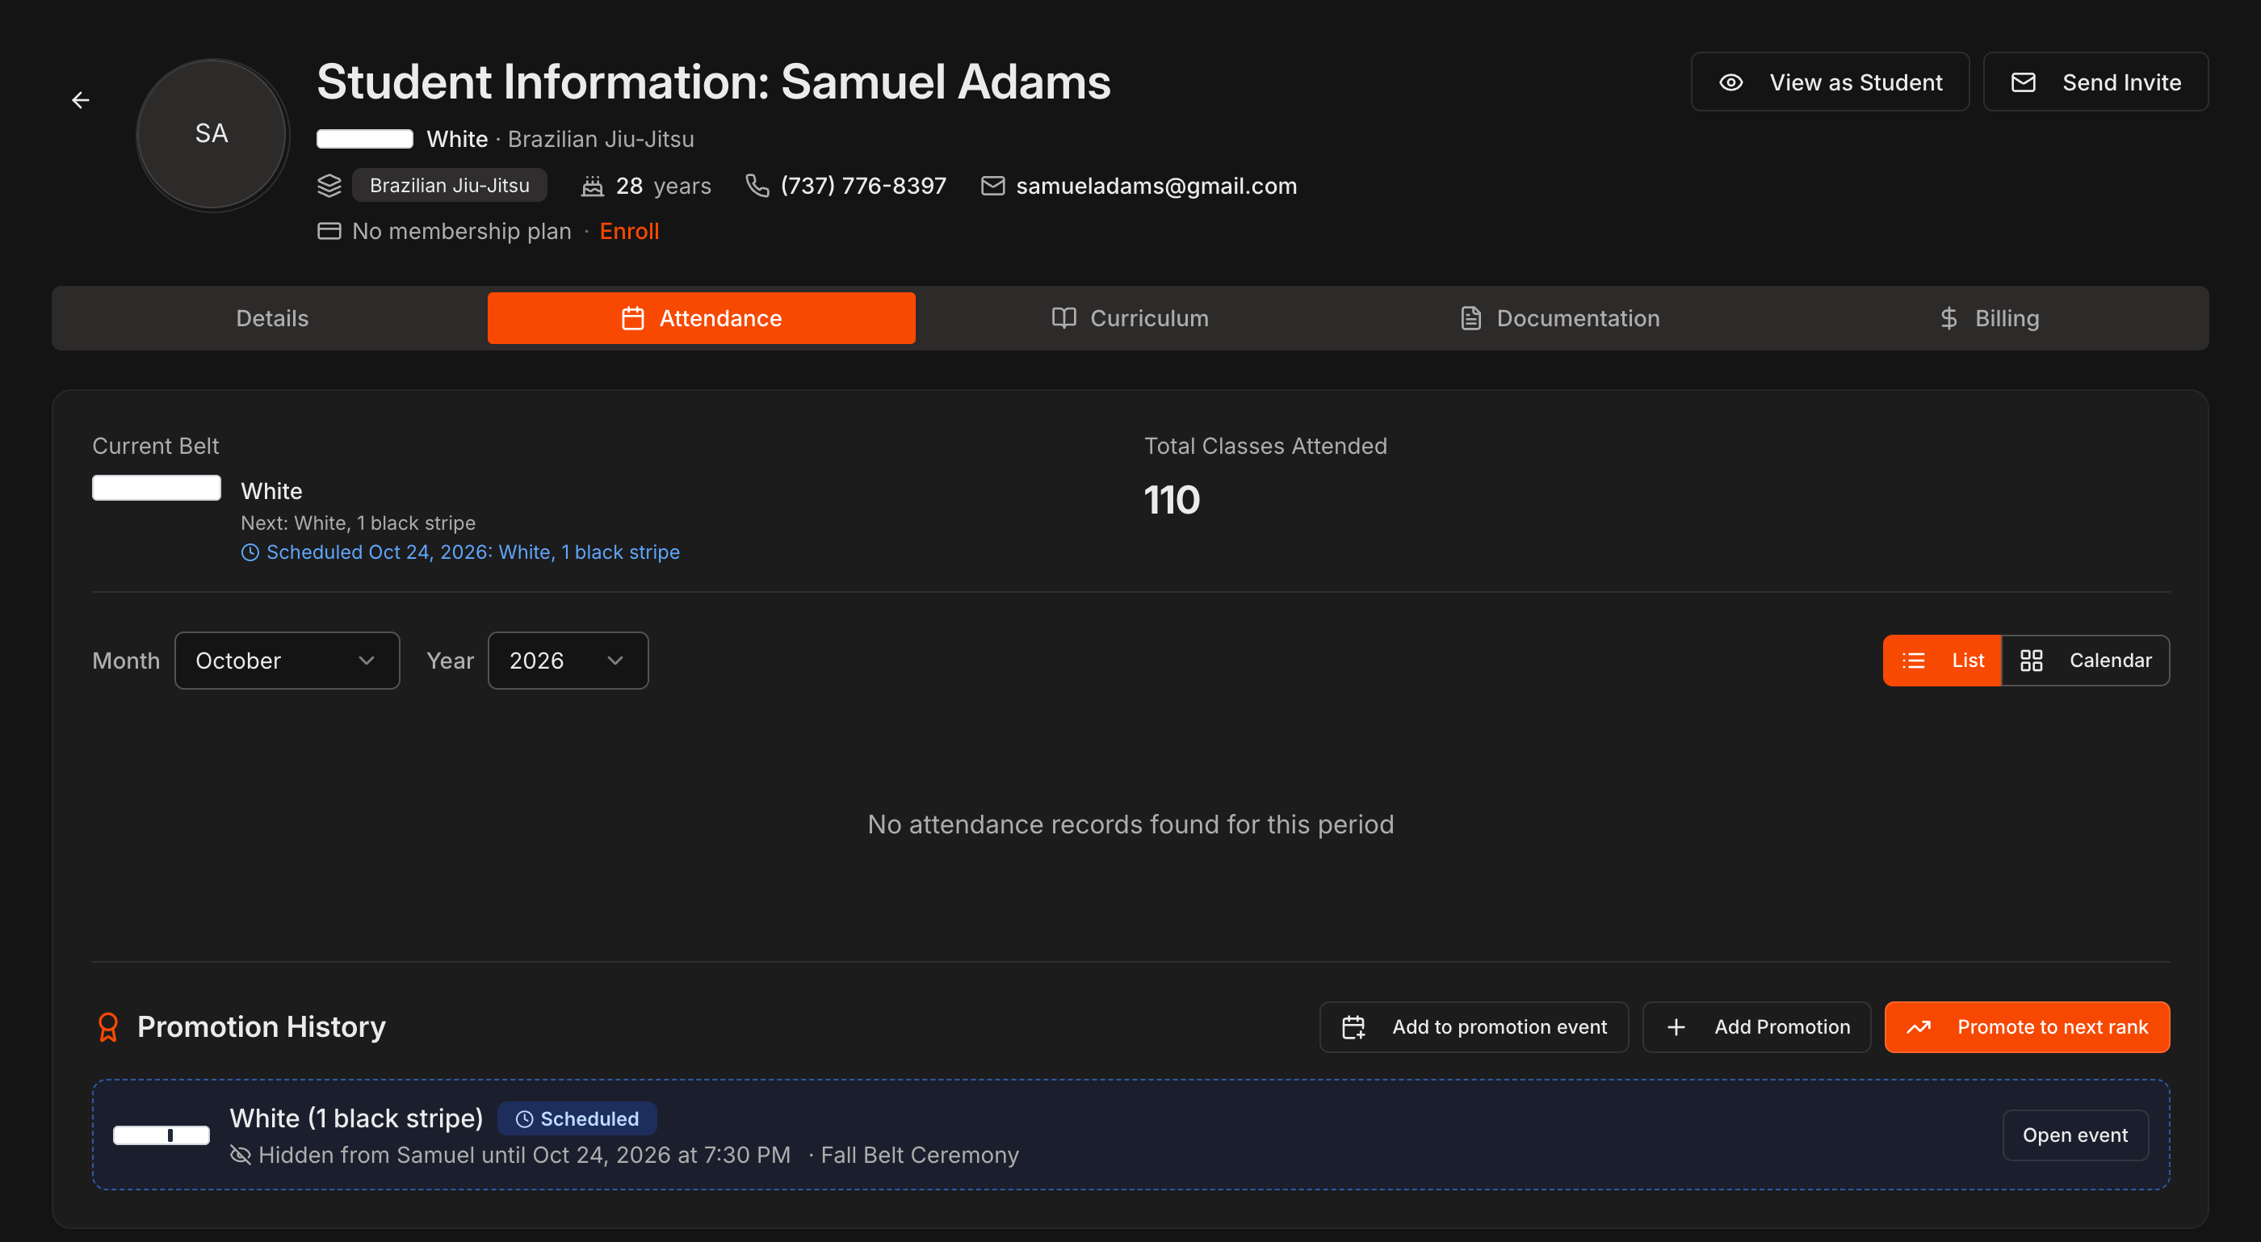Click the eye icon in View as Student

(1730, 82)
